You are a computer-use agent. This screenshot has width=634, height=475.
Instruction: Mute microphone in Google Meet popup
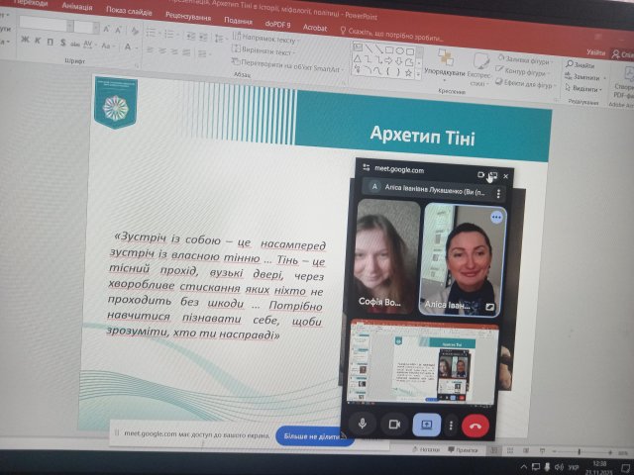click(x=364, y=423)
